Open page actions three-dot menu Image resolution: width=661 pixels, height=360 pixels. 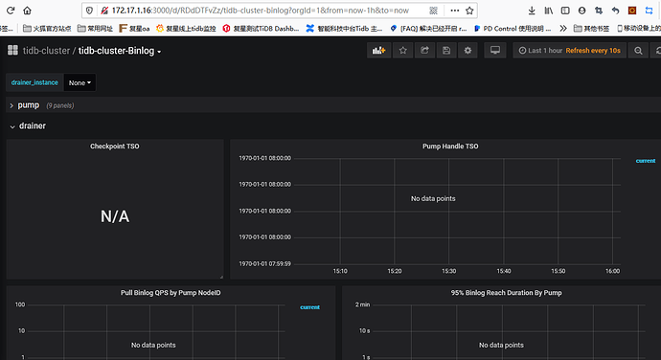pos(454,11)
